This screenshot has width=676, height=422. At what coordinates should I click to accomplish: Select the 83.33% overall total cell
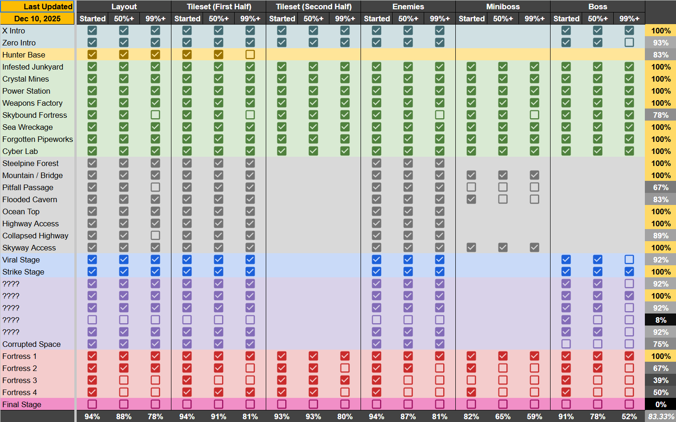(661, 416)
